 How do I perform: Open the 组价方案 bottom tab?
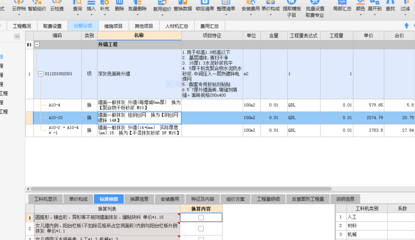(235, 199)
